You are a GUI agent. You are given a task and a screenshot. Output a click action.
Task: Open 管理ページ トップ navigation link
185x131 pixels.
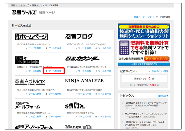(143, 17)
